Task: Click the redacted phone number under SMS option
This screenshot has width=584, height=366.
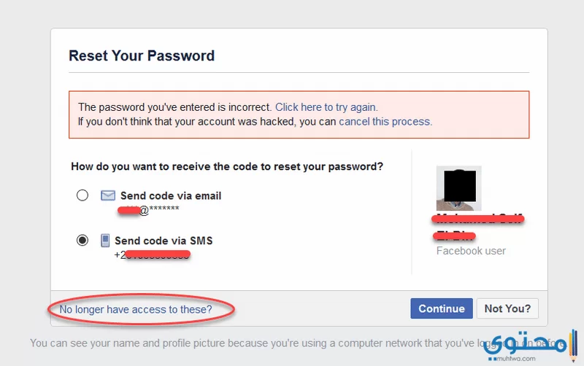Action: click(153, 254)
